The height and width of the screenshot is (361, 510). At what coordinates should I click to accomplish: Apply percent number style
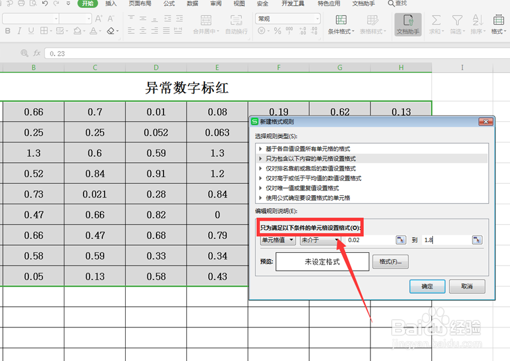(x=277, y=30)
